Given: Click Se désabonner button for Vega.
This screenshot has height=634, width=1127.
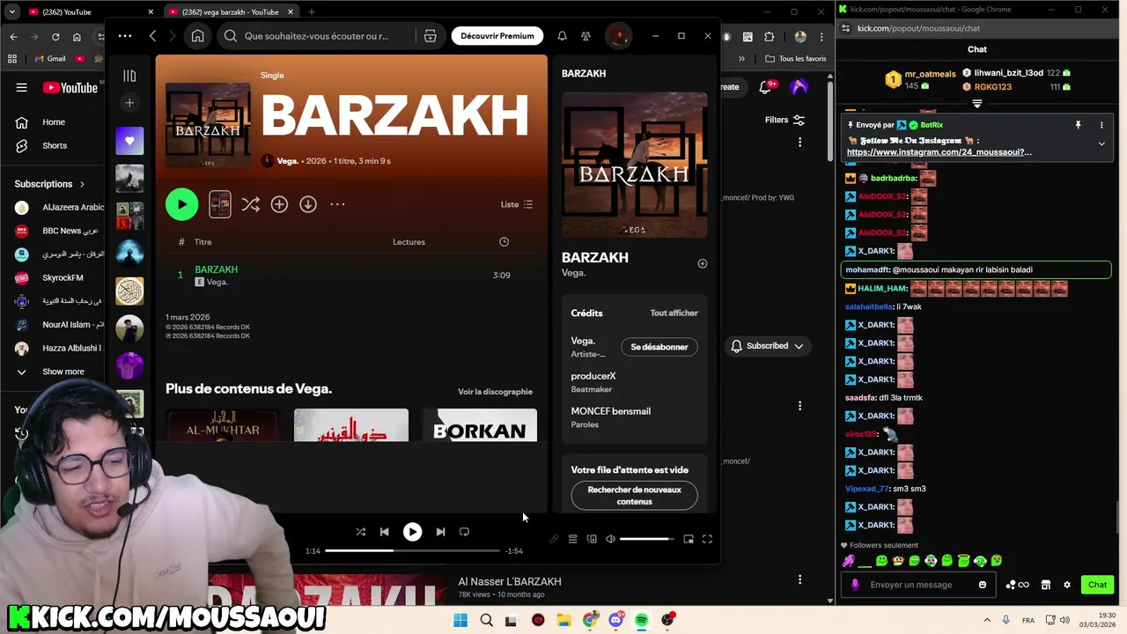Looking at the screenshot, I should pyautogui.click(x=659, y=347).
